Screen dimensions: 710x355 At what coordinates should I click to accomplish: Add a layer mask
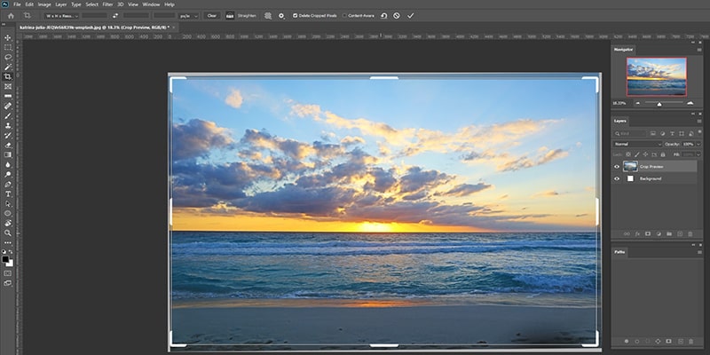point(648,233)
